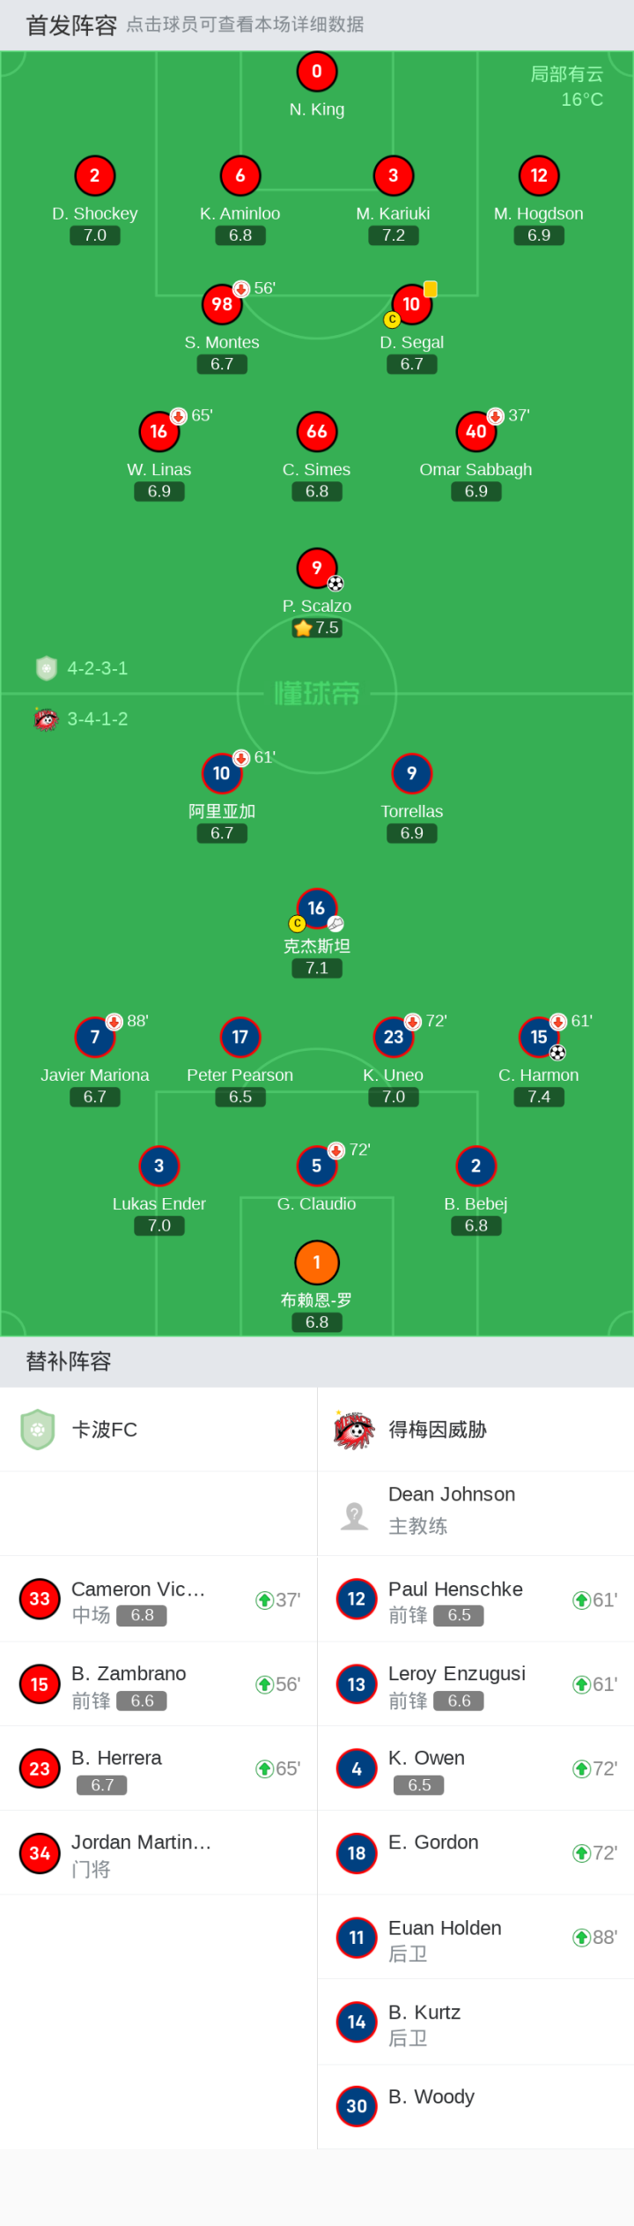Tap the orange goalkeeper badge 布赖恩-罗
Viewport: 634px width, 2226px height.
coord(316,1262)
